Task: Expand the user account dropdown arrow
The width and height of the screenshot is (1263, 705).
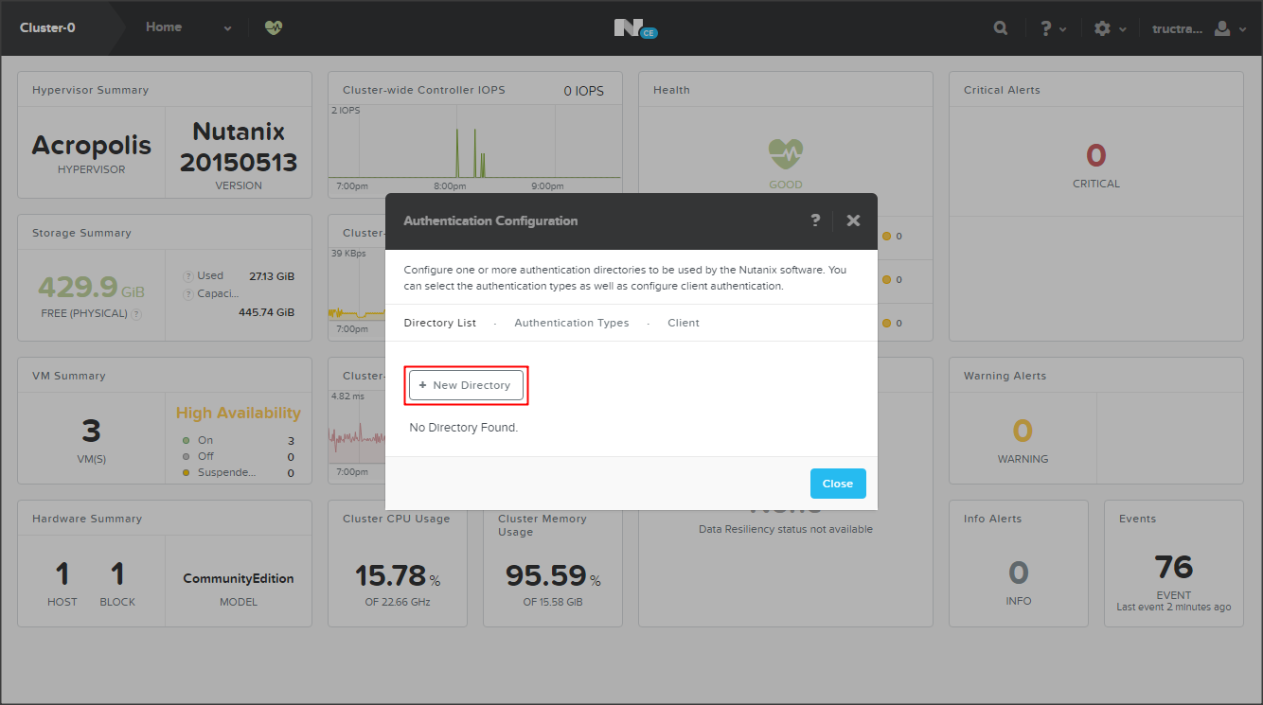Action: 1242,29
